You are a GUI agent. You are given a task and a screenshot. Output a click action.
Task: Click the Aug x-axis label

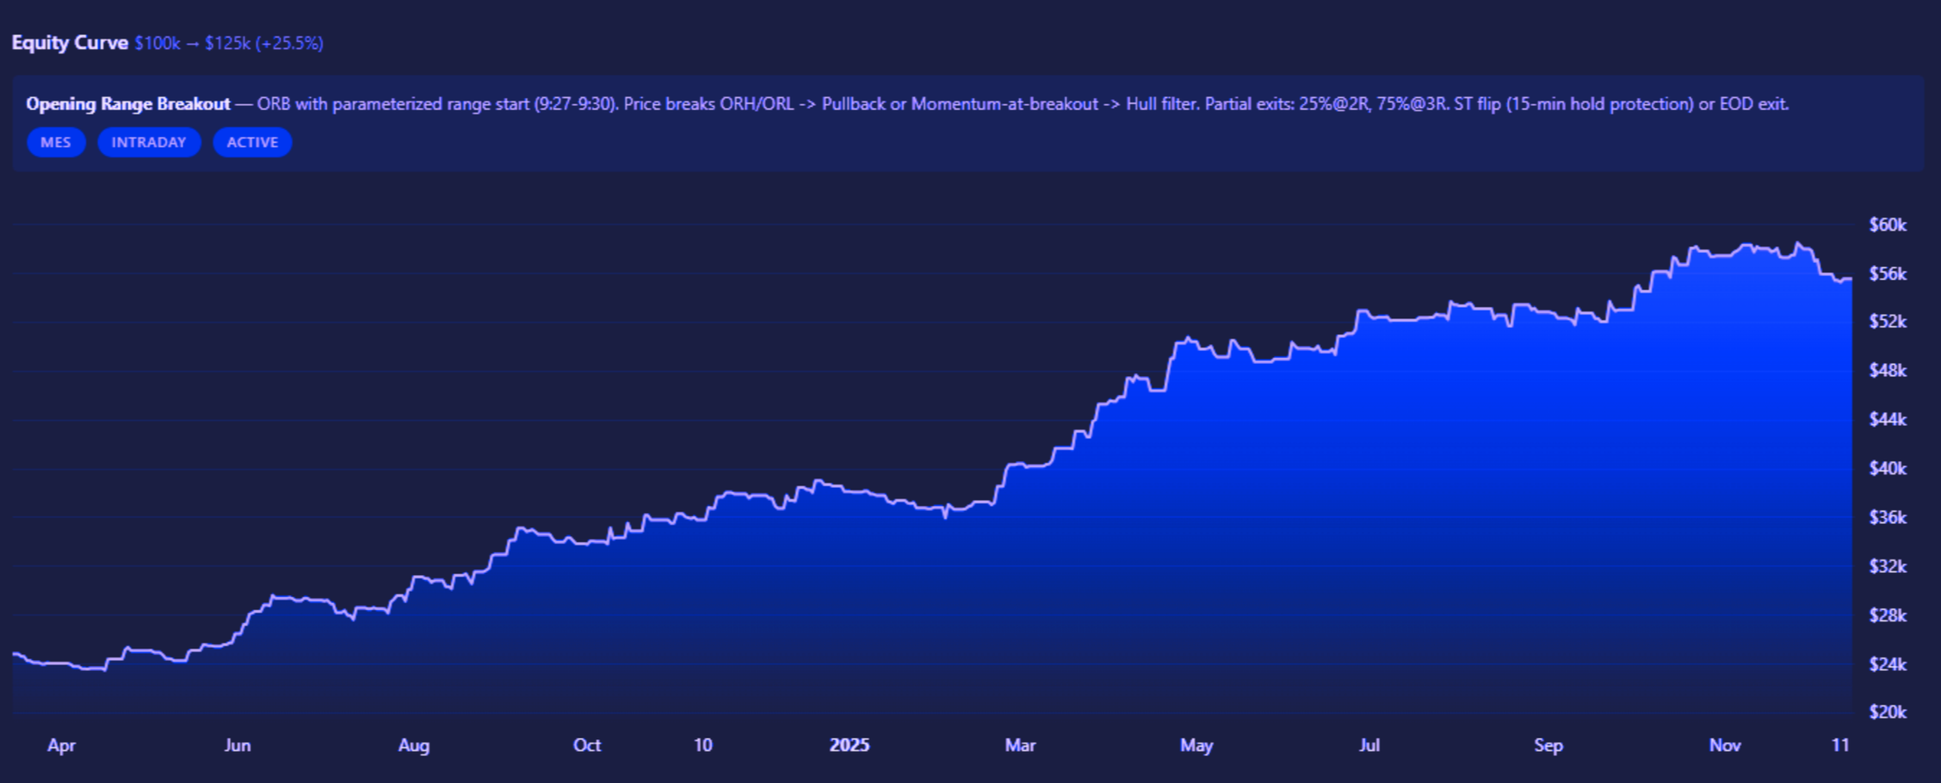point(414,745)
